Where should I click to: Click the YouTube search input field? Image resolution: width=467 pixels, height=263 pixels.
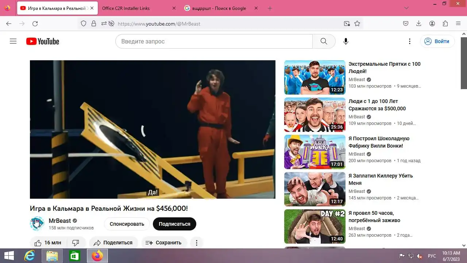click(x=214, y=41)
